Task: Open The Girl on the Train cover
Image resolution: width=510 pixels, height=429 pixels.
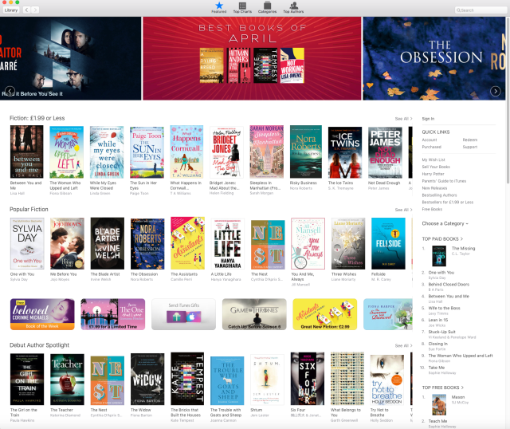Action: tap(27, 380)
